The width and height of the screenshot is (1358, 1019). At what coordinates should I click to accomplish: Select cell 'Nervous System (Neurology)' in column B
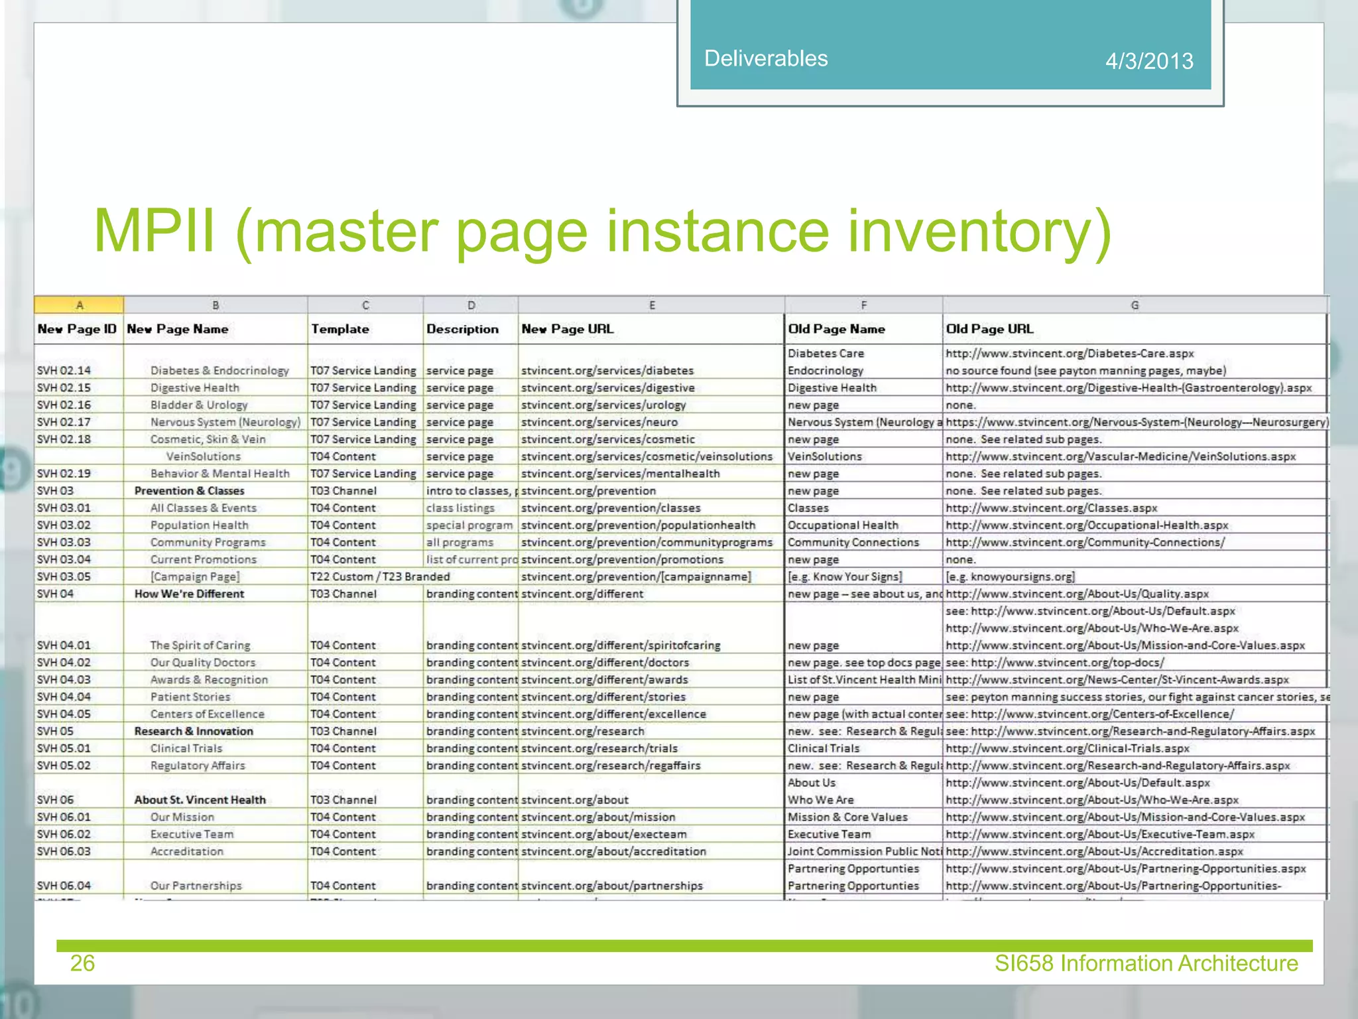[216, 422]
